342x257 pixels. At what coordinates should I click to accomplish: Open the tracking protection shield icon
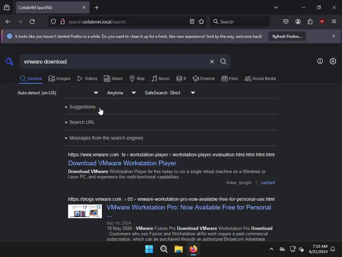coord(53,22)
